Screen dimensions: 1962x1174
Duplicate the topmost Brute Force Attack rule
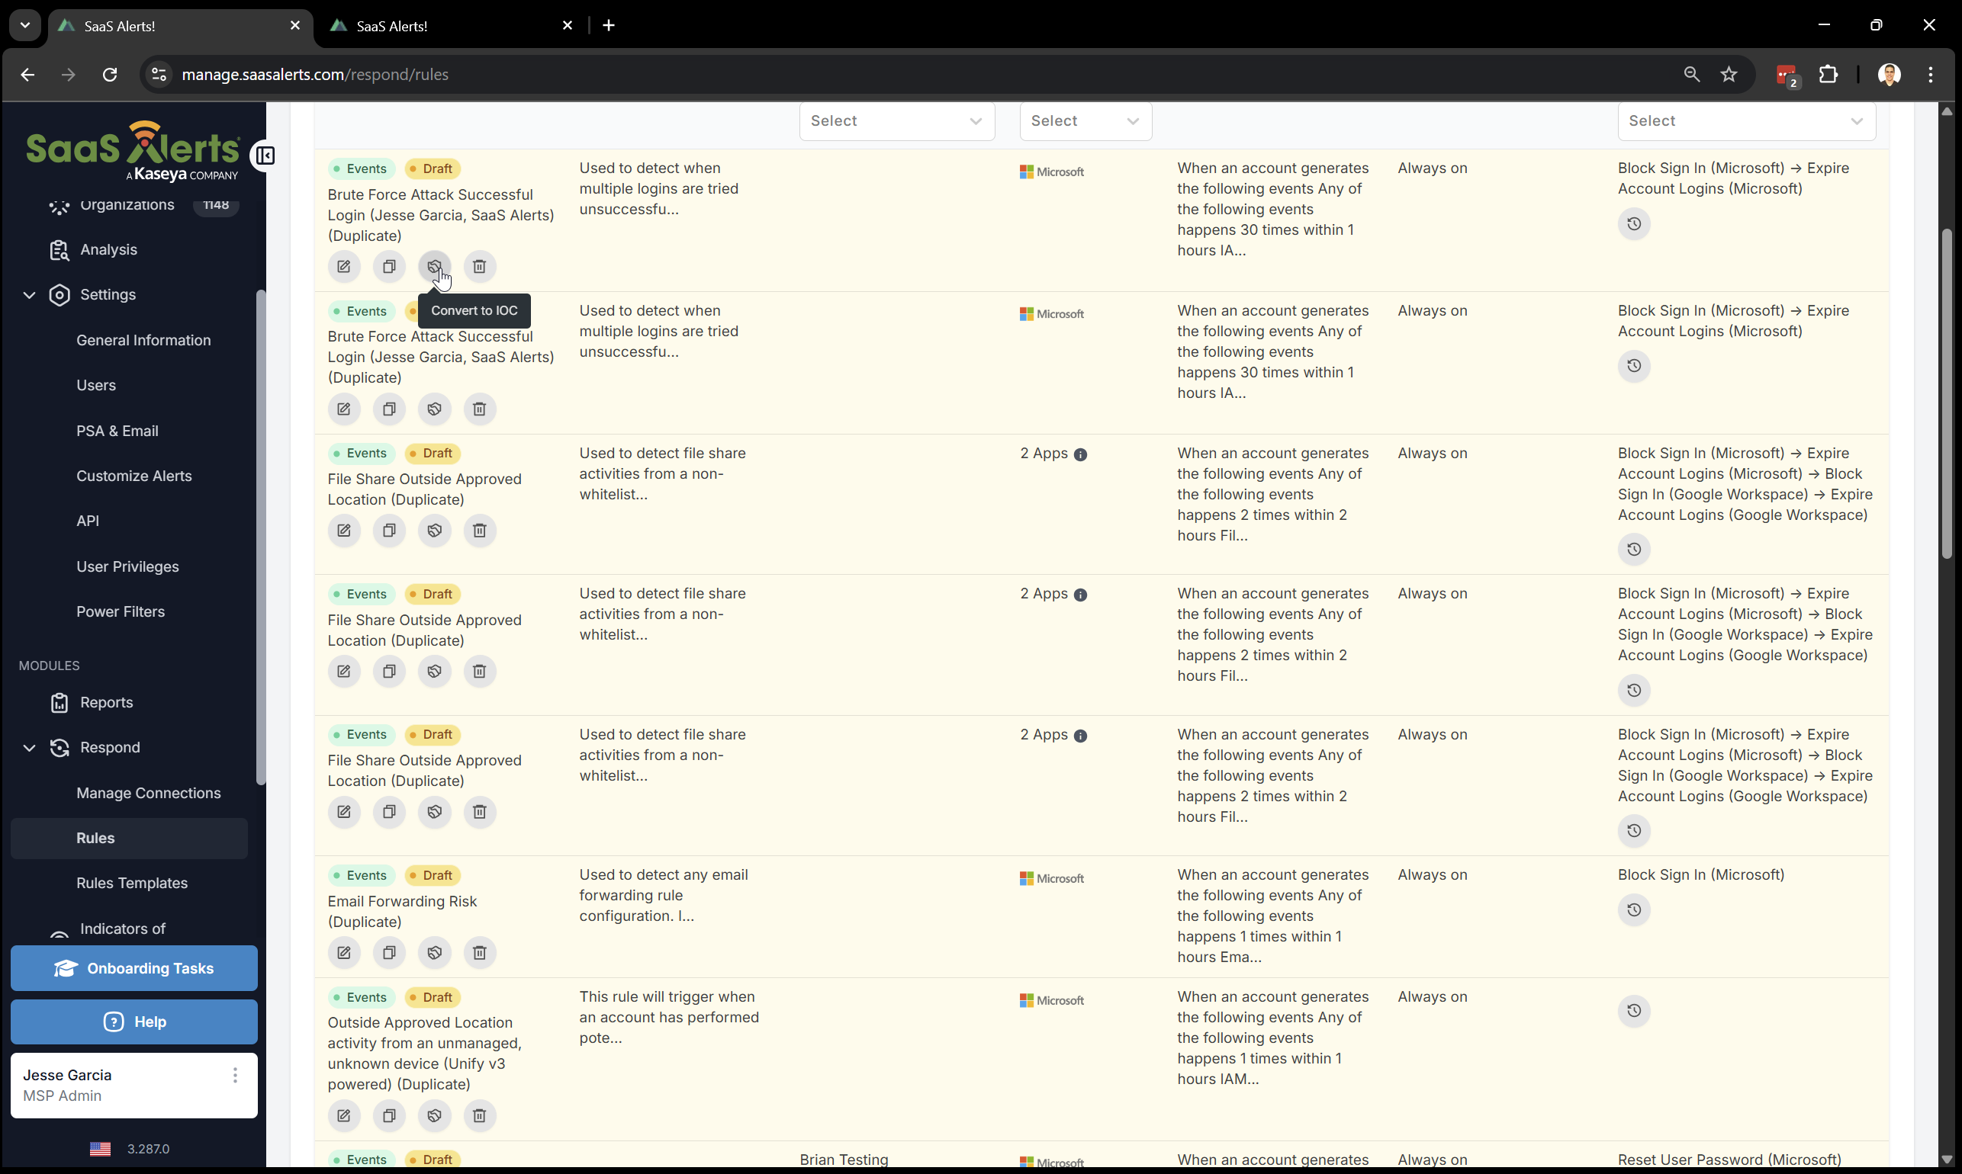[388, 267]
